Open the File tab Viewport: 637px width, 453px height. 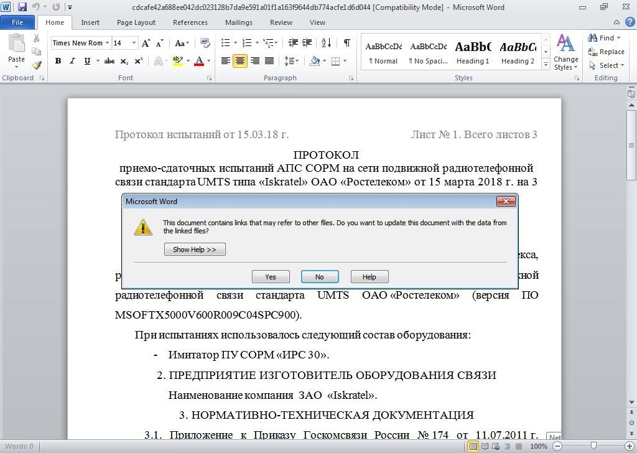(17, 22)
